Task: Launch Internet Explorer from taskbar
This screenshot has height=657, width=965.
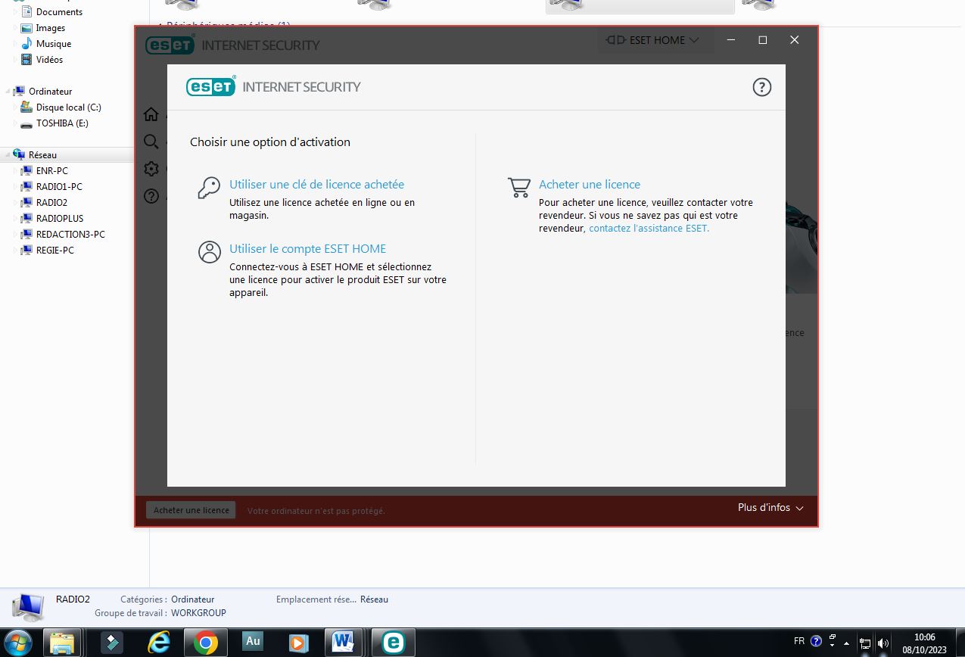Action: (159, 643)
